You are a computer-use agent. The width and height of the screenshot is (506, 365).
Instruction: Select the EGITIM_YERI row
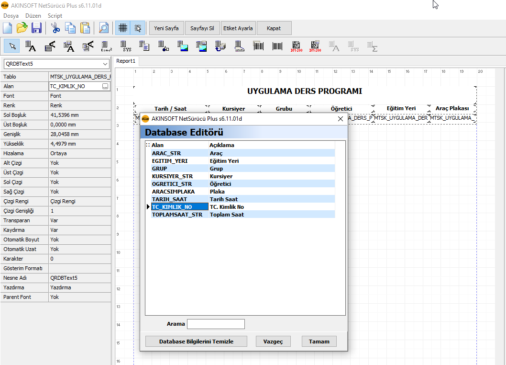point(242,160)
